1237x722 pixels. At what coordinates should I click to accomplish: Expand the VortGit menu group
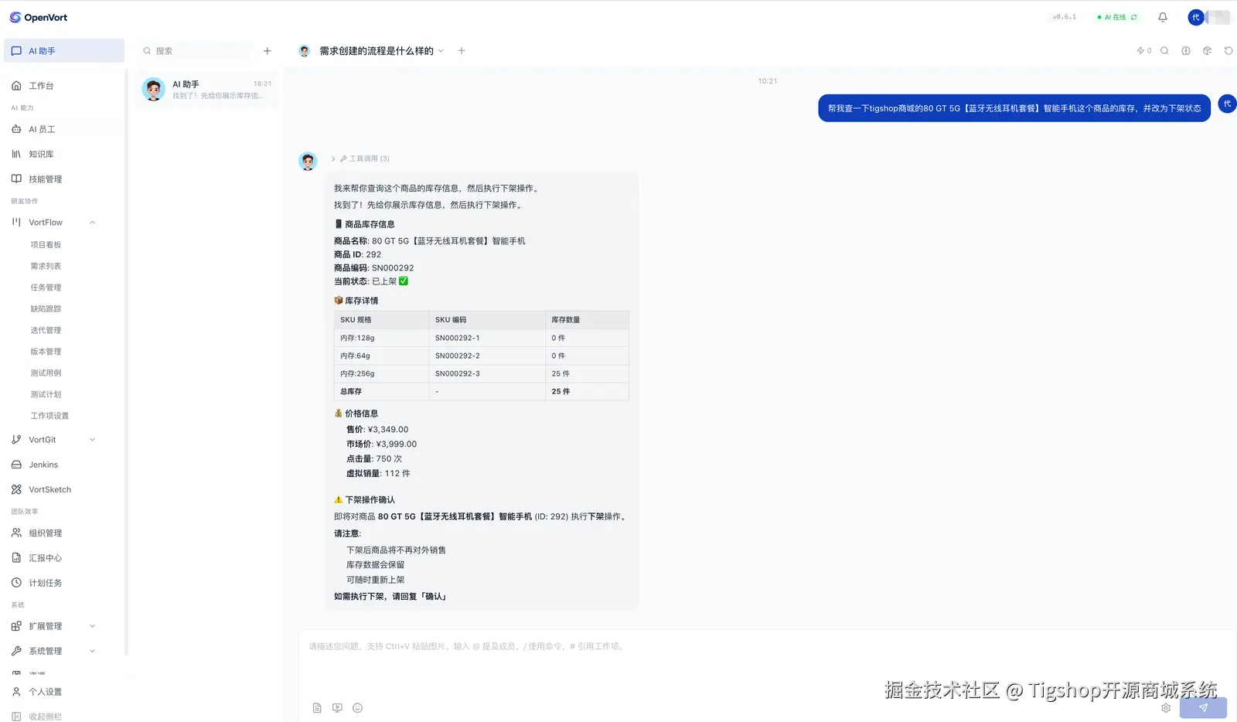pos(92,440)
